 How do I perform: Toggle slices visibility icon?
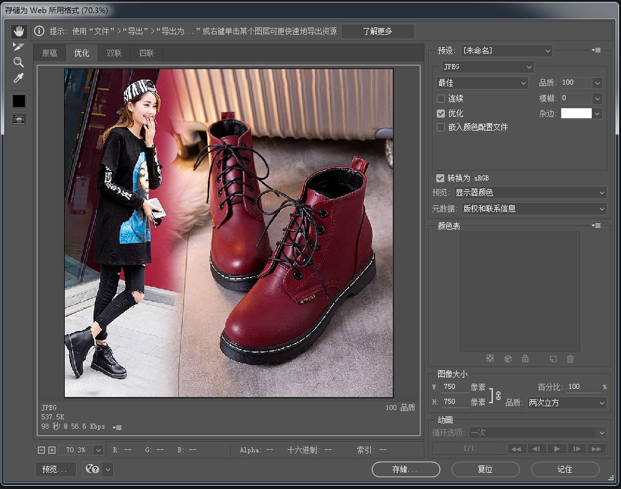pyautogui.click(x=19, y=119)
